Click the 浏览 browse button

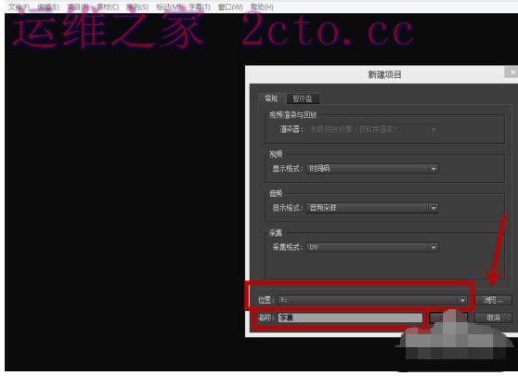tap(493, 300)
